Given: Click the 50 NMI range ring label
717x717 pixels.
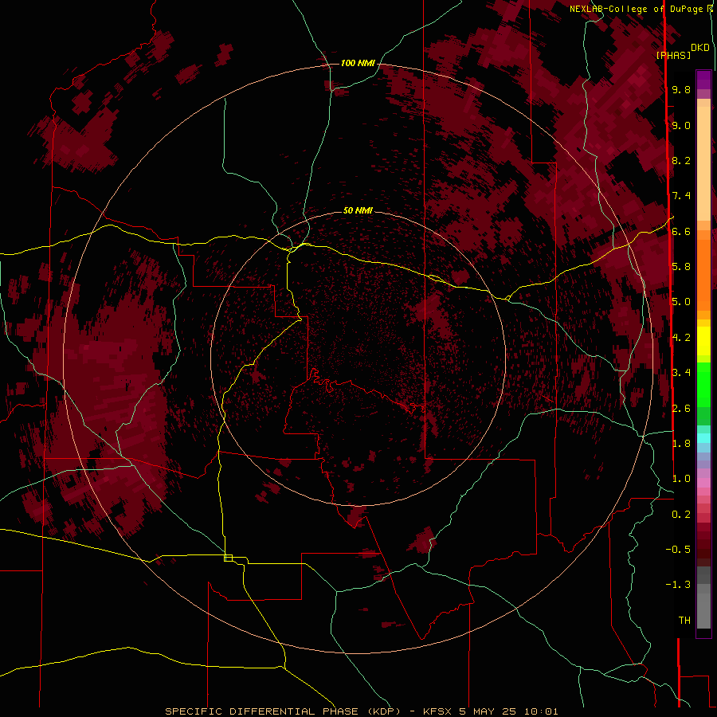Looking at the screenshot, I should point(358,210).
